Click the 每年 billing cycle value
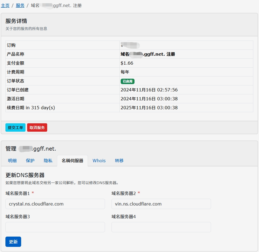 pos(125,72)
